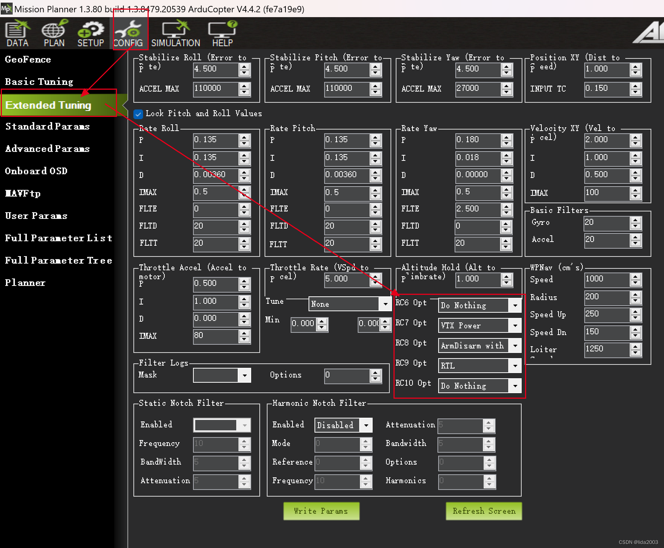Click Velocity XY IMAX value field

point(607,193)
